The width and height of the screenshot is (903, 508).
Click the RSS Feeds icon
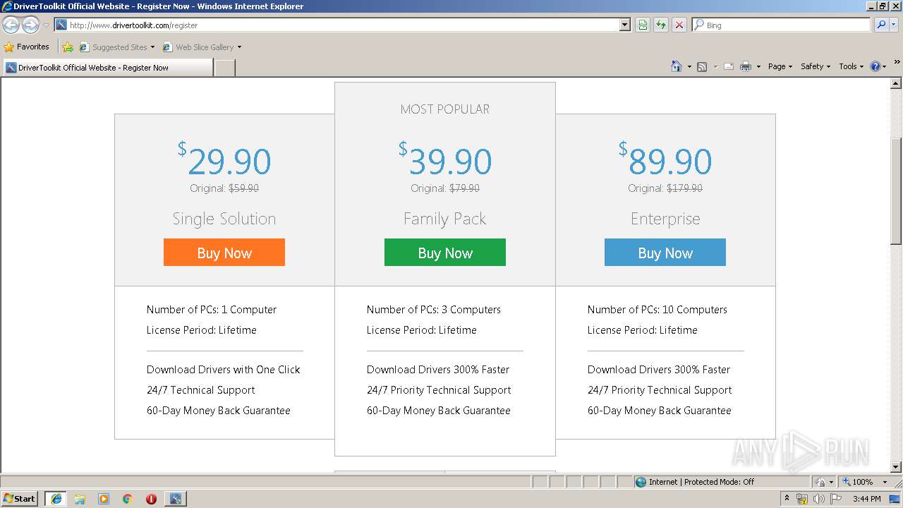[702, 66]
